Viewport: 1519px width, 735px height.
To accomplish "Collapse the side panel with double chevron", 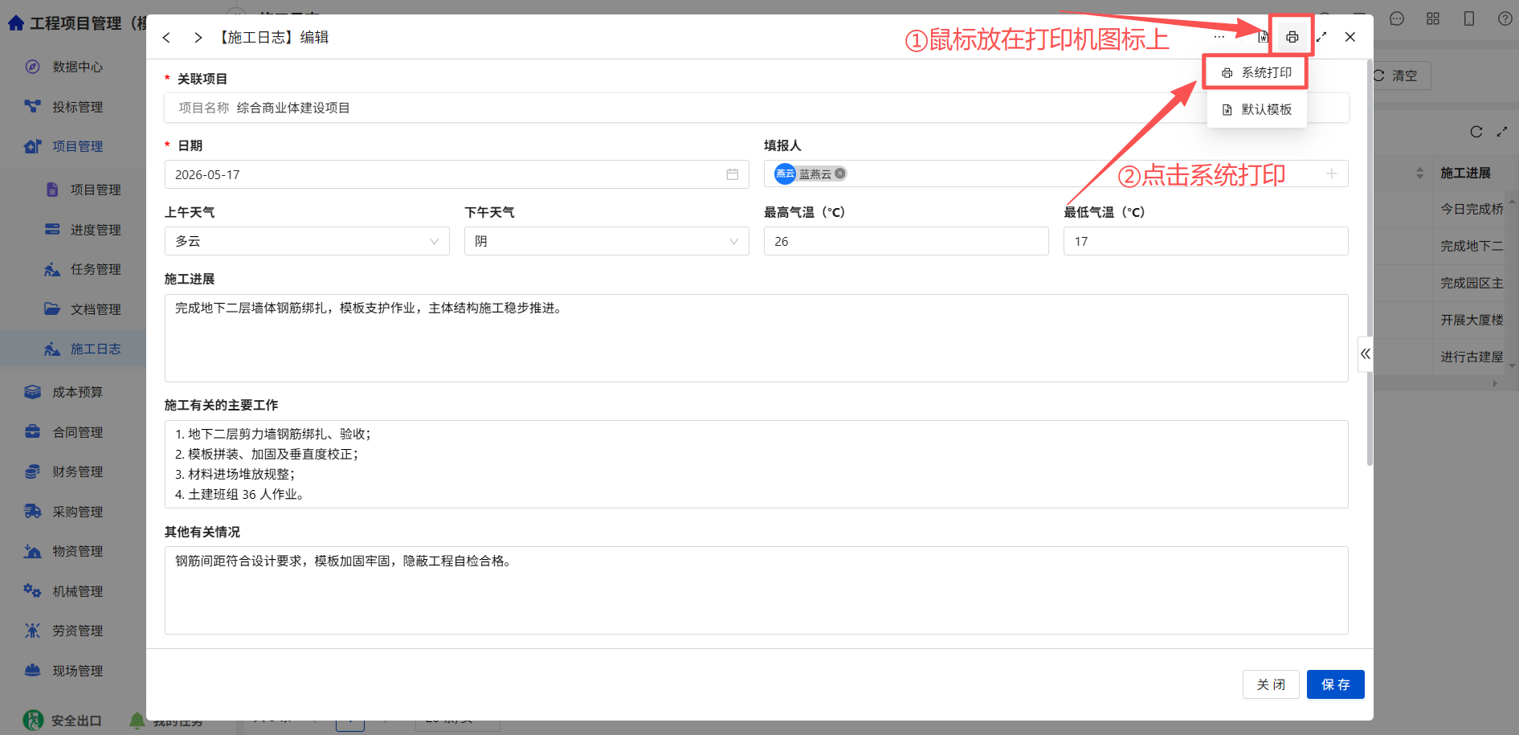I will click(1366, 353).
